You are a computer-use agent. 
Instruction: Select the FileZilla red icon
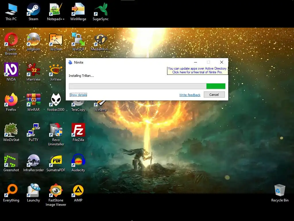tap(78, 130)
